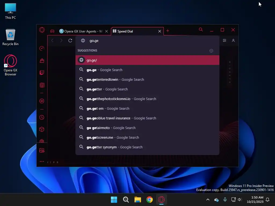This screenshot has width=275, height=206.
Task: Open Easy Setup sliders icon
Action: click(225, 41)
